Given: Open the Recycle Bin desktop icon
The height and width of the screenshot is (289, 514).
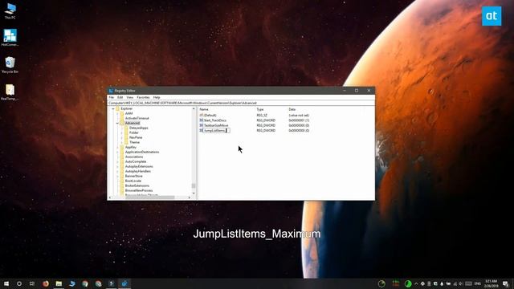Looking at the screenshot, I should (10, 65).
